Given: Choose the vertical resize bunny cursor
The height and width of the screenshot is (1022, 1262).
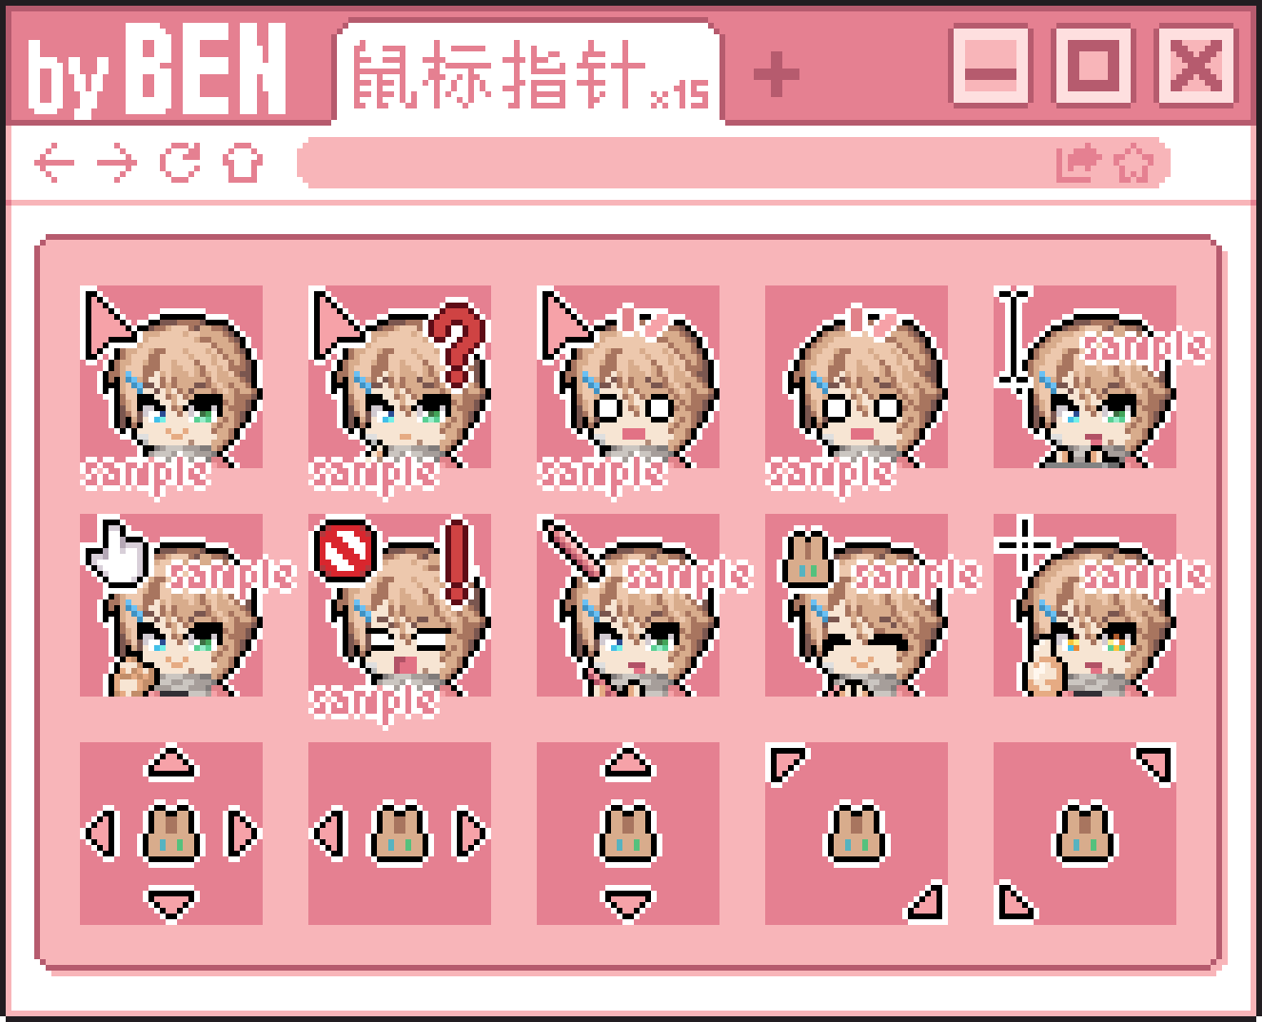Looking at the screenshot, I should [628, 834].
